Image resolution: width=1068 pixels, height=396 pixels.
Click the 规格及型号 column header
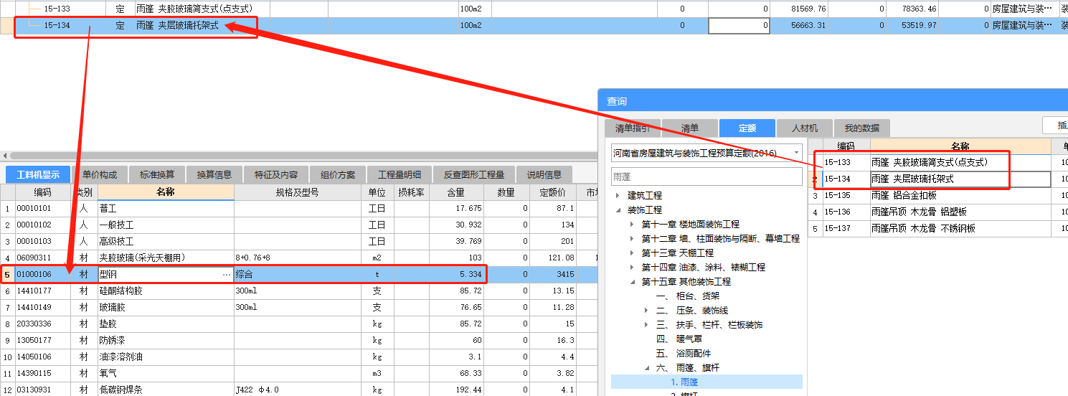[x=297, y=192]
